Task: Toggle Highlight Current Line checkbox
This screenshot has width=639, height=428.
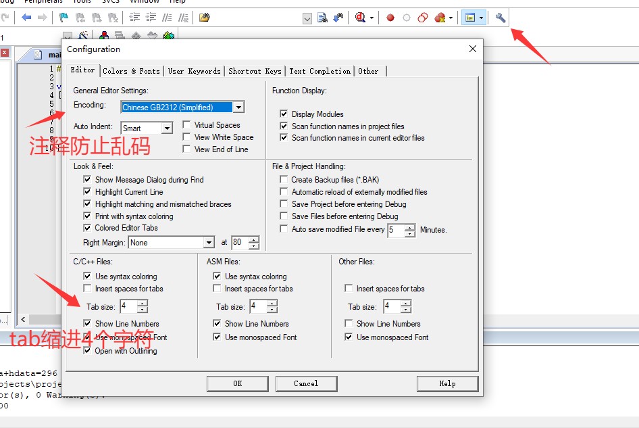Action: point(87,191)
